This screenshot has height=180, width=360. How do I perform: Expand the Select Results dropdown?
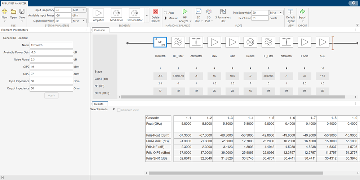tap(114, 110)
